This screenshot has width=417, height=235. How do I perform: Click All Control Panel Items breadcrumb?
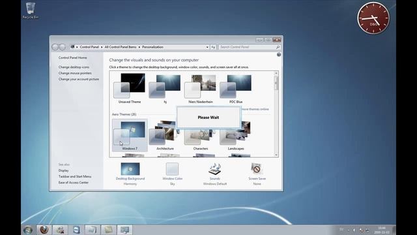[x=121, y=47]
